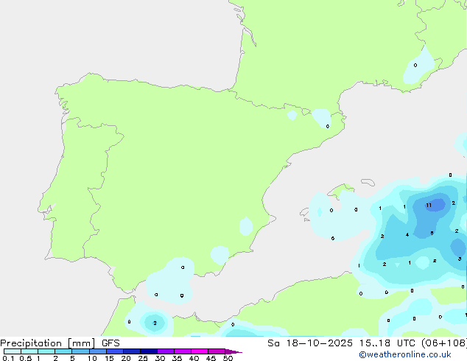Click the '30' legend scale label
This screenshot has width=467, height=361.
pos(160,358)
